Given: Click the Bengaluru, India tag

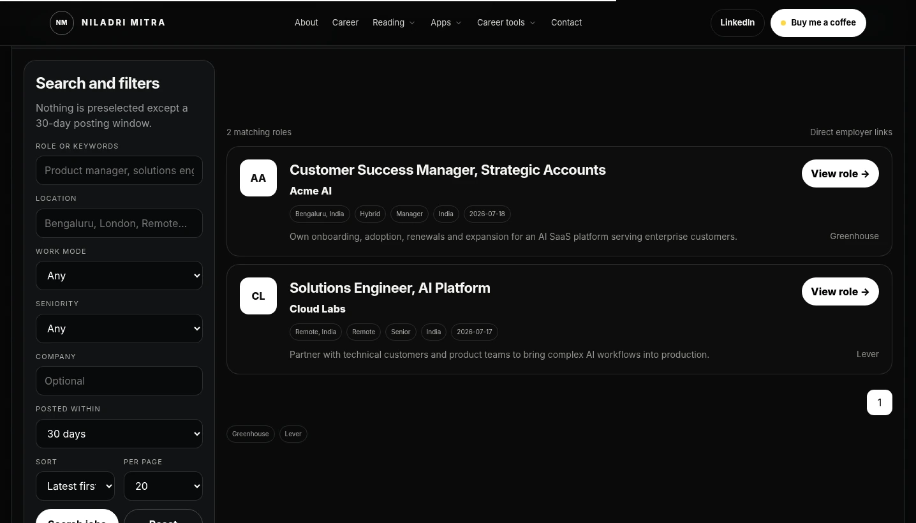Looking at the screenshot, I should click(320, 214).
